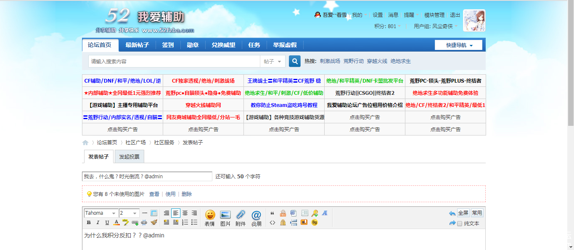Open the font color picker
Screen dimensions: 574x250
click(116, 223)
